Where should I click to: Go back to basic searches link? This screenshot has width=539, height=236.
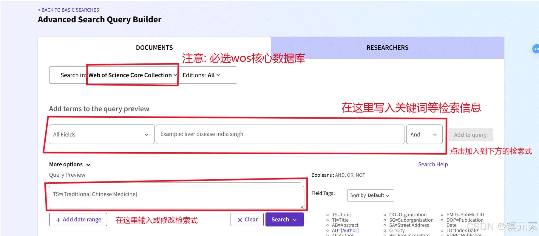pyautogui.click(x=68, y=10)
